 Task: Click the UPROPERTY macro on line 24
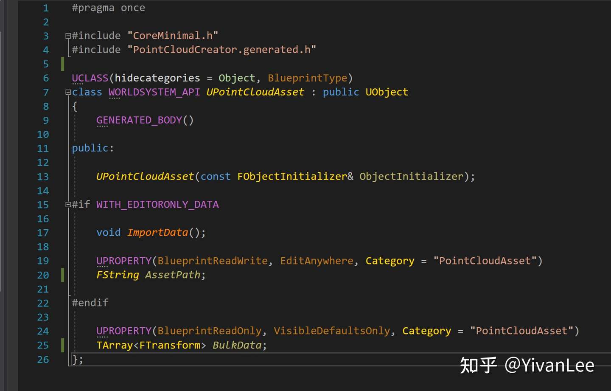pyautogui.click(x=124, y=331)
